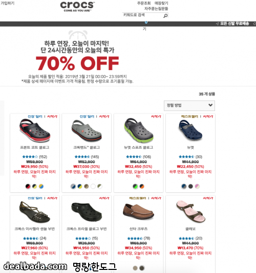Viewport: 256px width, 273px height.
Task: Click the 가입하기 sign-up link
Action: [x=7, y=3]
